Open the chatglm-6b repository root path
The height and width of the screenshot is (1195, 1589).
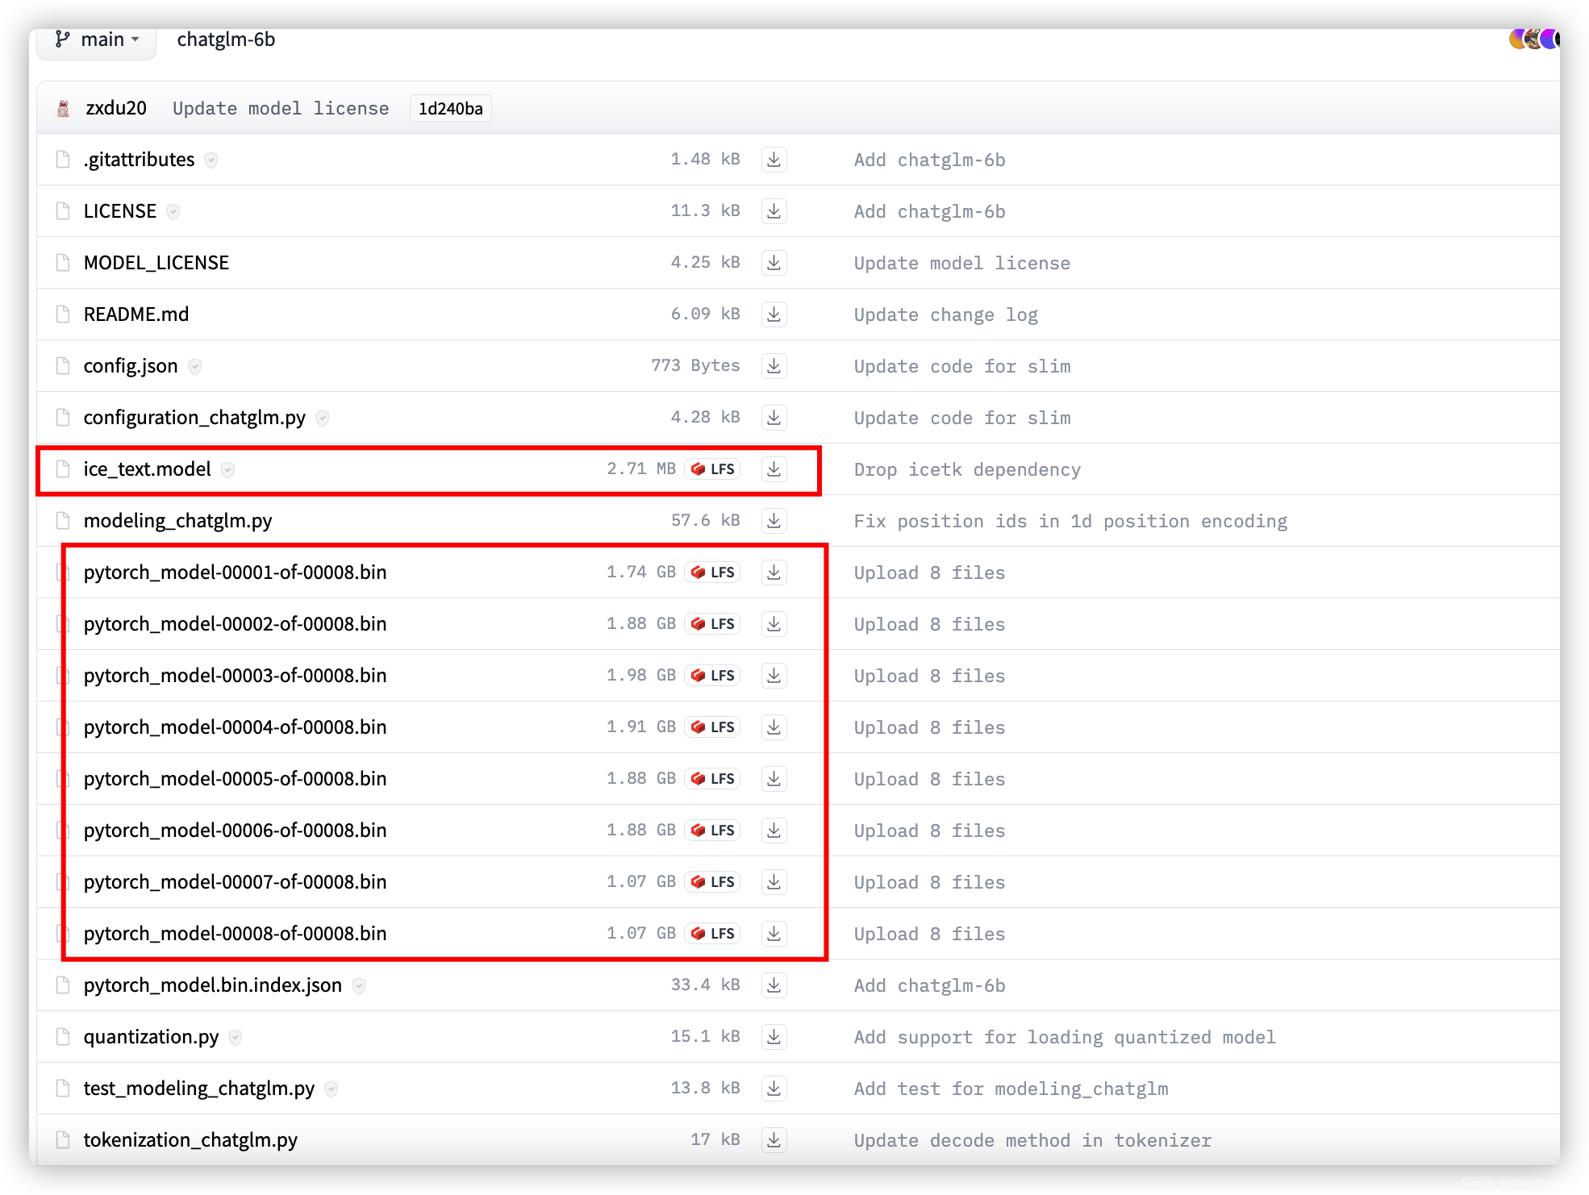226,40
